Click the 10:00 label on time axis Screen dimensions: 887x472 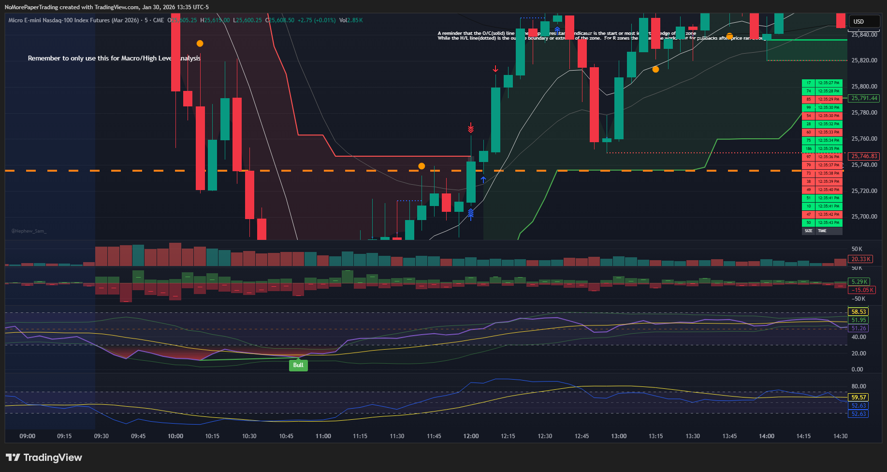pyautogui.click(x=175, y=436)
